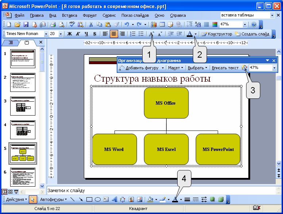
Task: Toggle Underline formatting (Ч)
Action: 86,34
